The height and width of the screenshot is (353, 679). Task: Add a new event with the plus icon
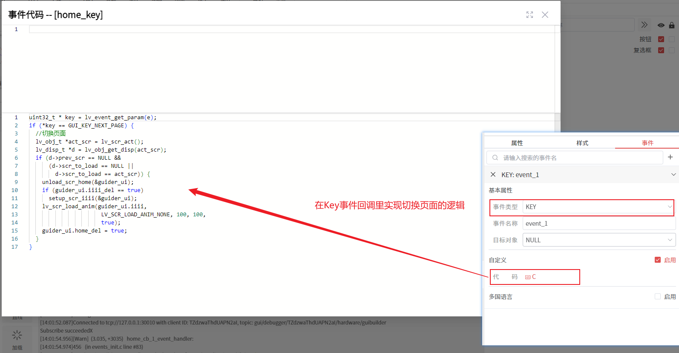pos(670,157)
